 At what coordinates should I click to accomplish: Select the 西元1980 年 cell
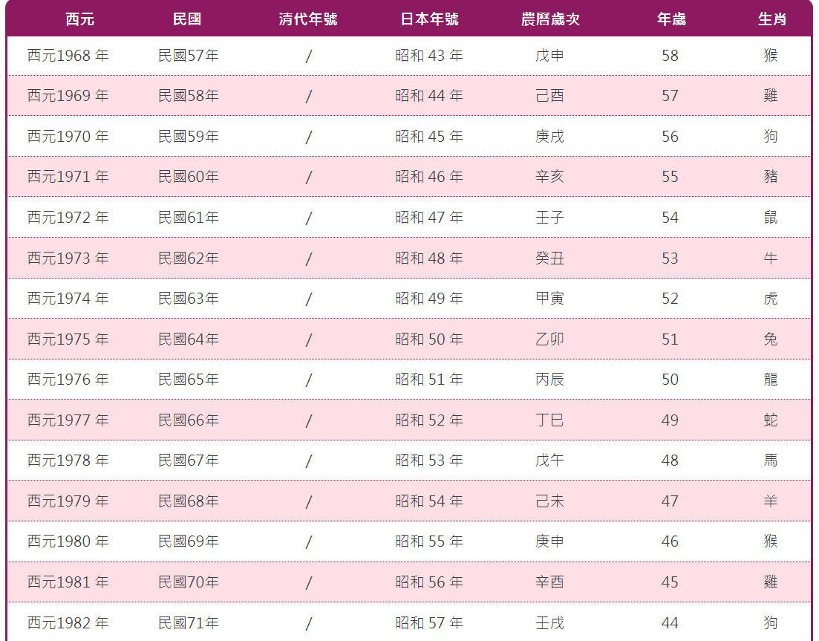[x=68, y=541]
